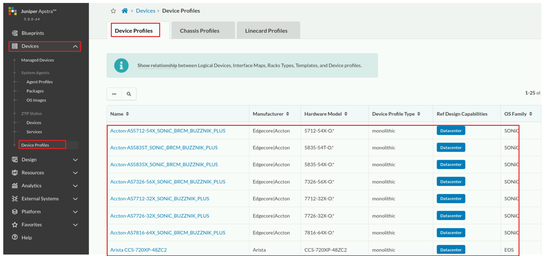Open Help question mark icon

pos(15,237)
